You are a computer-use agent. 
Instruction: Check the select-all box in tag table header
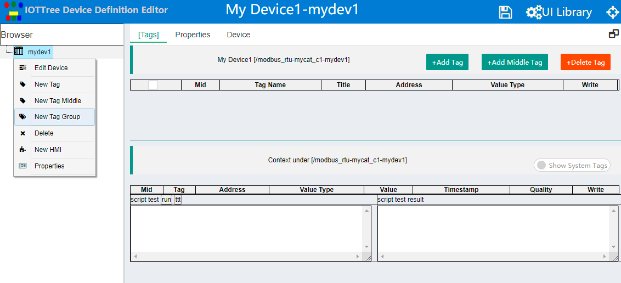(153, 84)
